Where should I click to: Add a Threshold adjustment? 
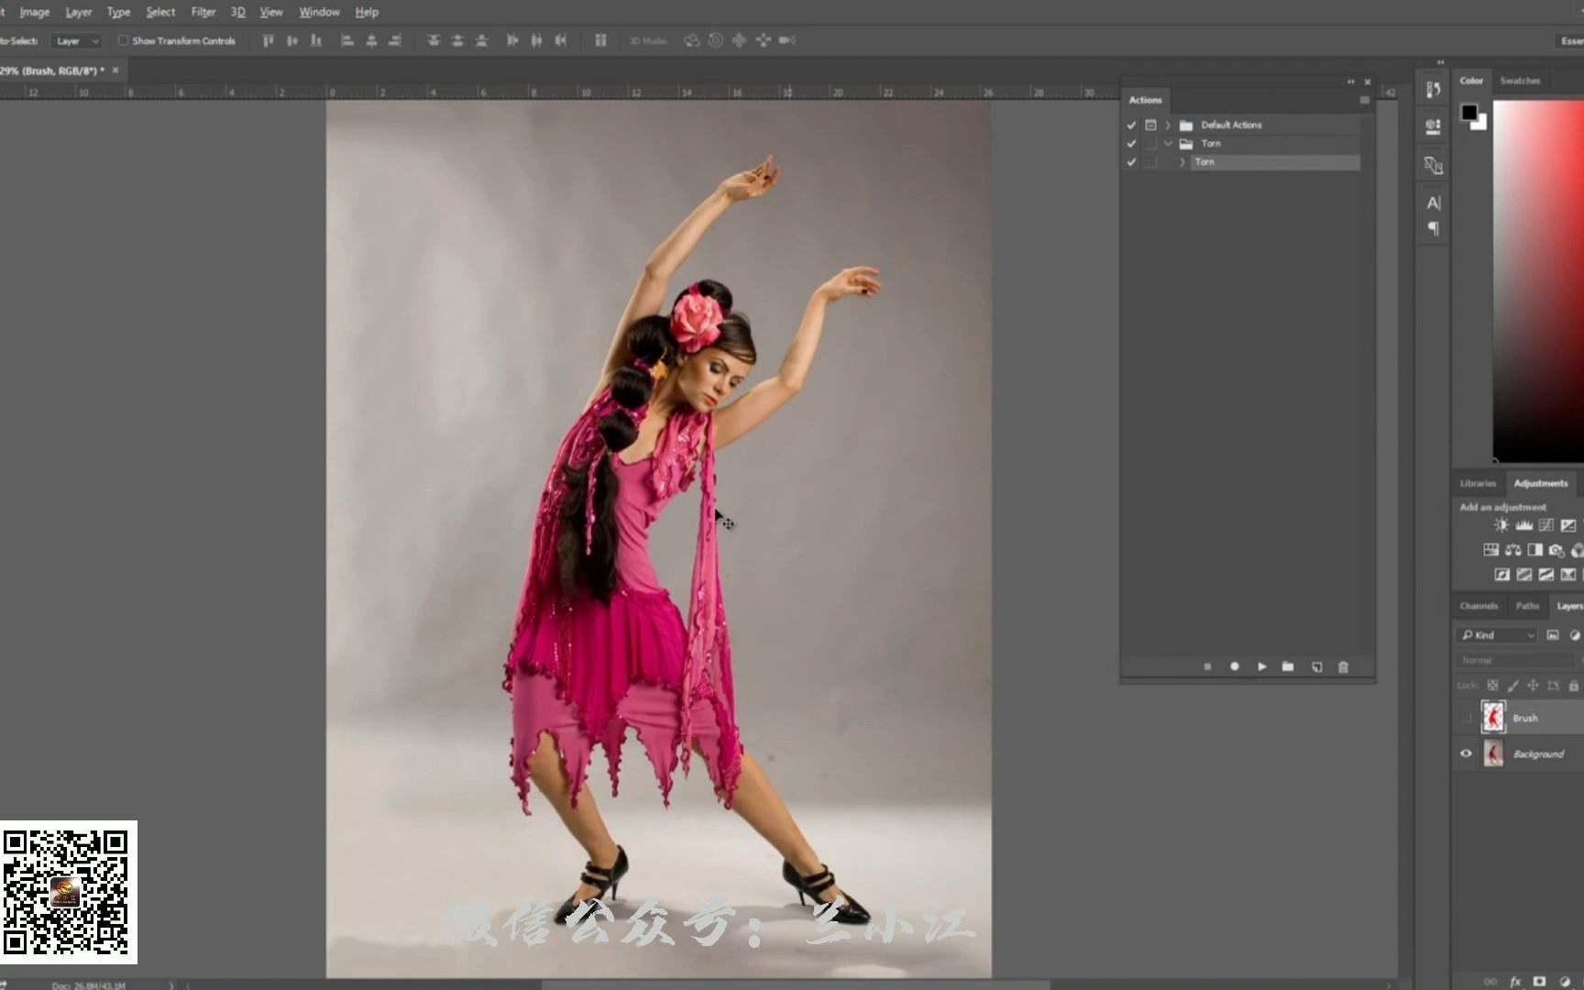[1546, 575]
